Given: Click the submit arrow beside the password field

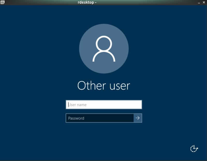Looking at the screenshot, I should (138, 118).
